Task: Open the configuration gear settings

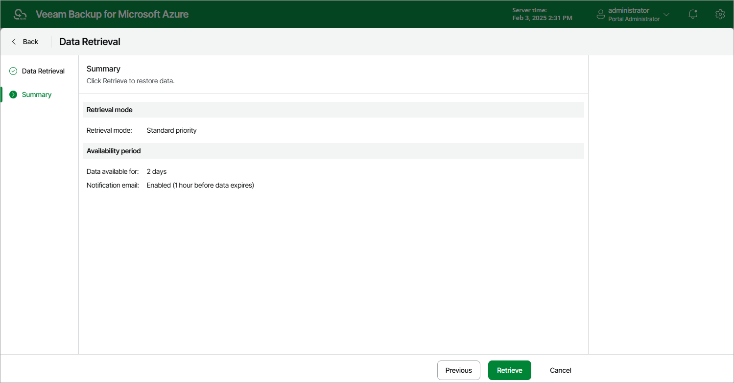Action: 720,14
